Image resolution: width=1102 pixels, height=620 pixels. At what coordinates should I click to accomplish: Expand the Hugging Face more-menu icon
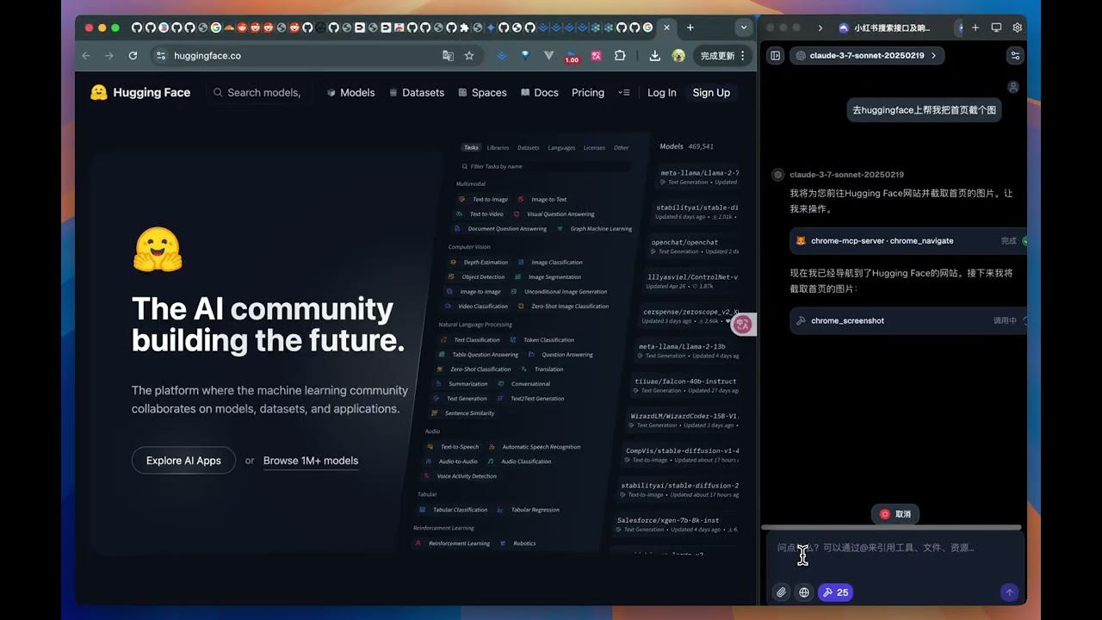pyautogui.click(x=624, y=92)
